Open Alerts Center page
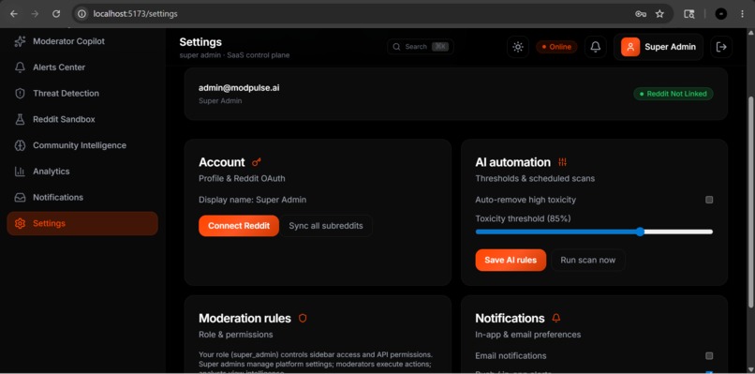Viewport: 755px width, 374px height. tap(82, 67)
